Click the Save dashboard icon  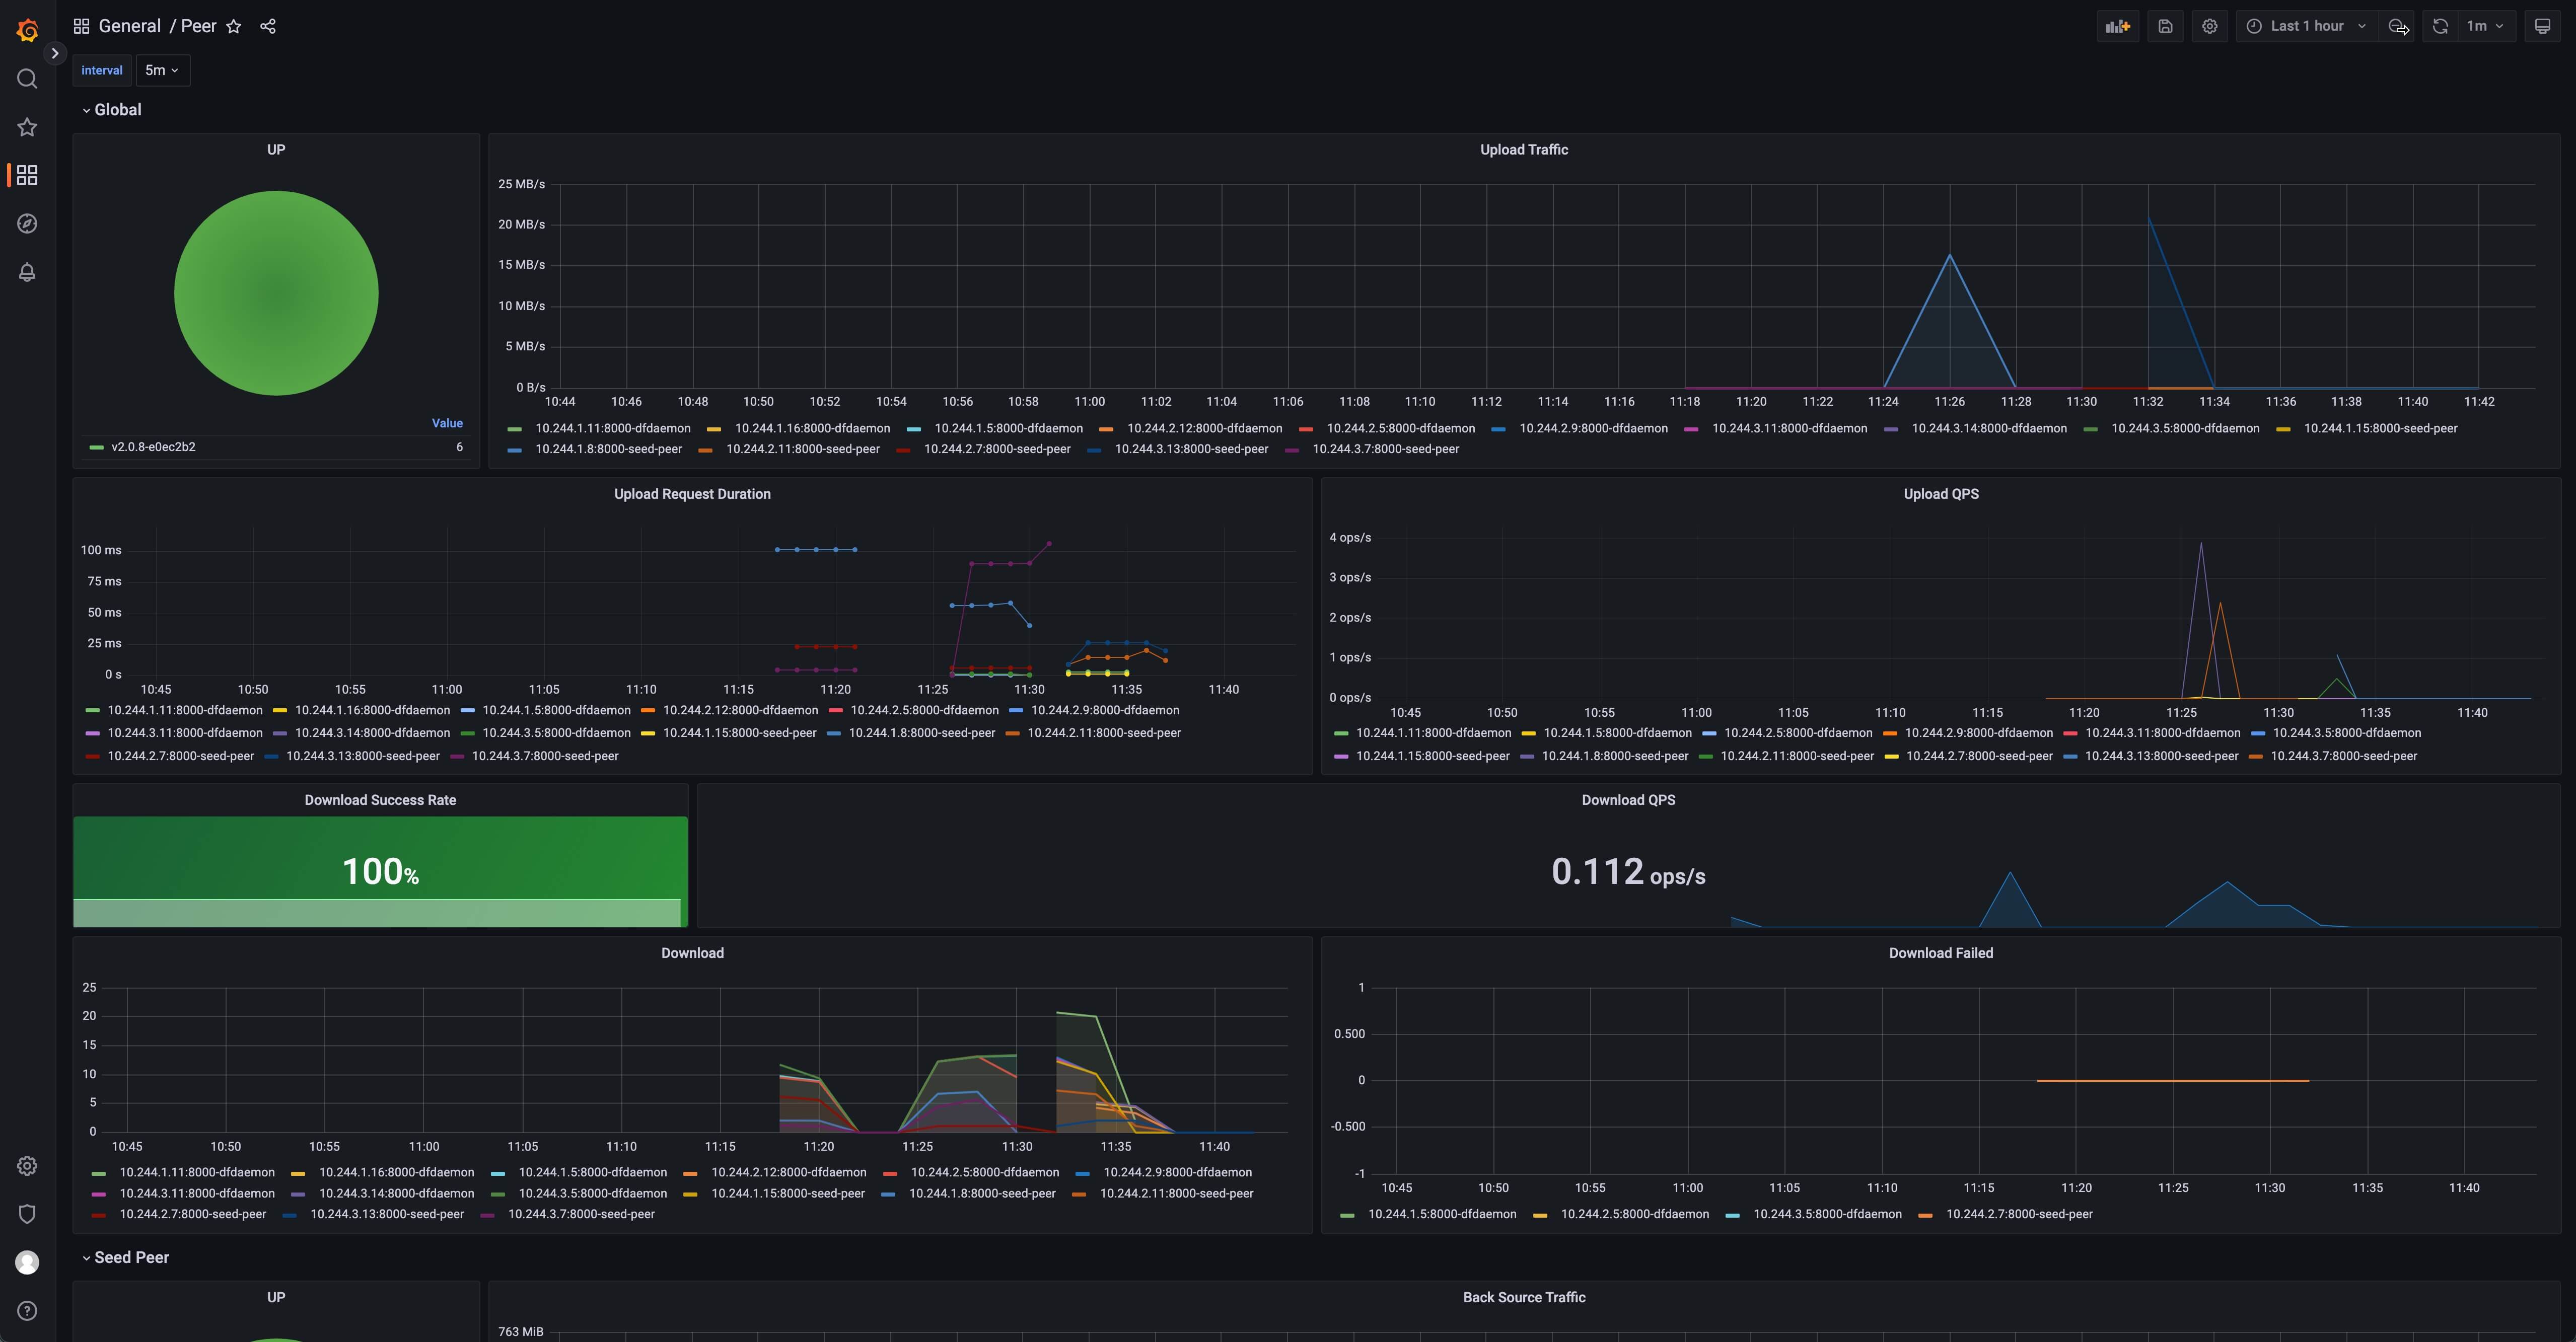click(x=2165, y=26)
